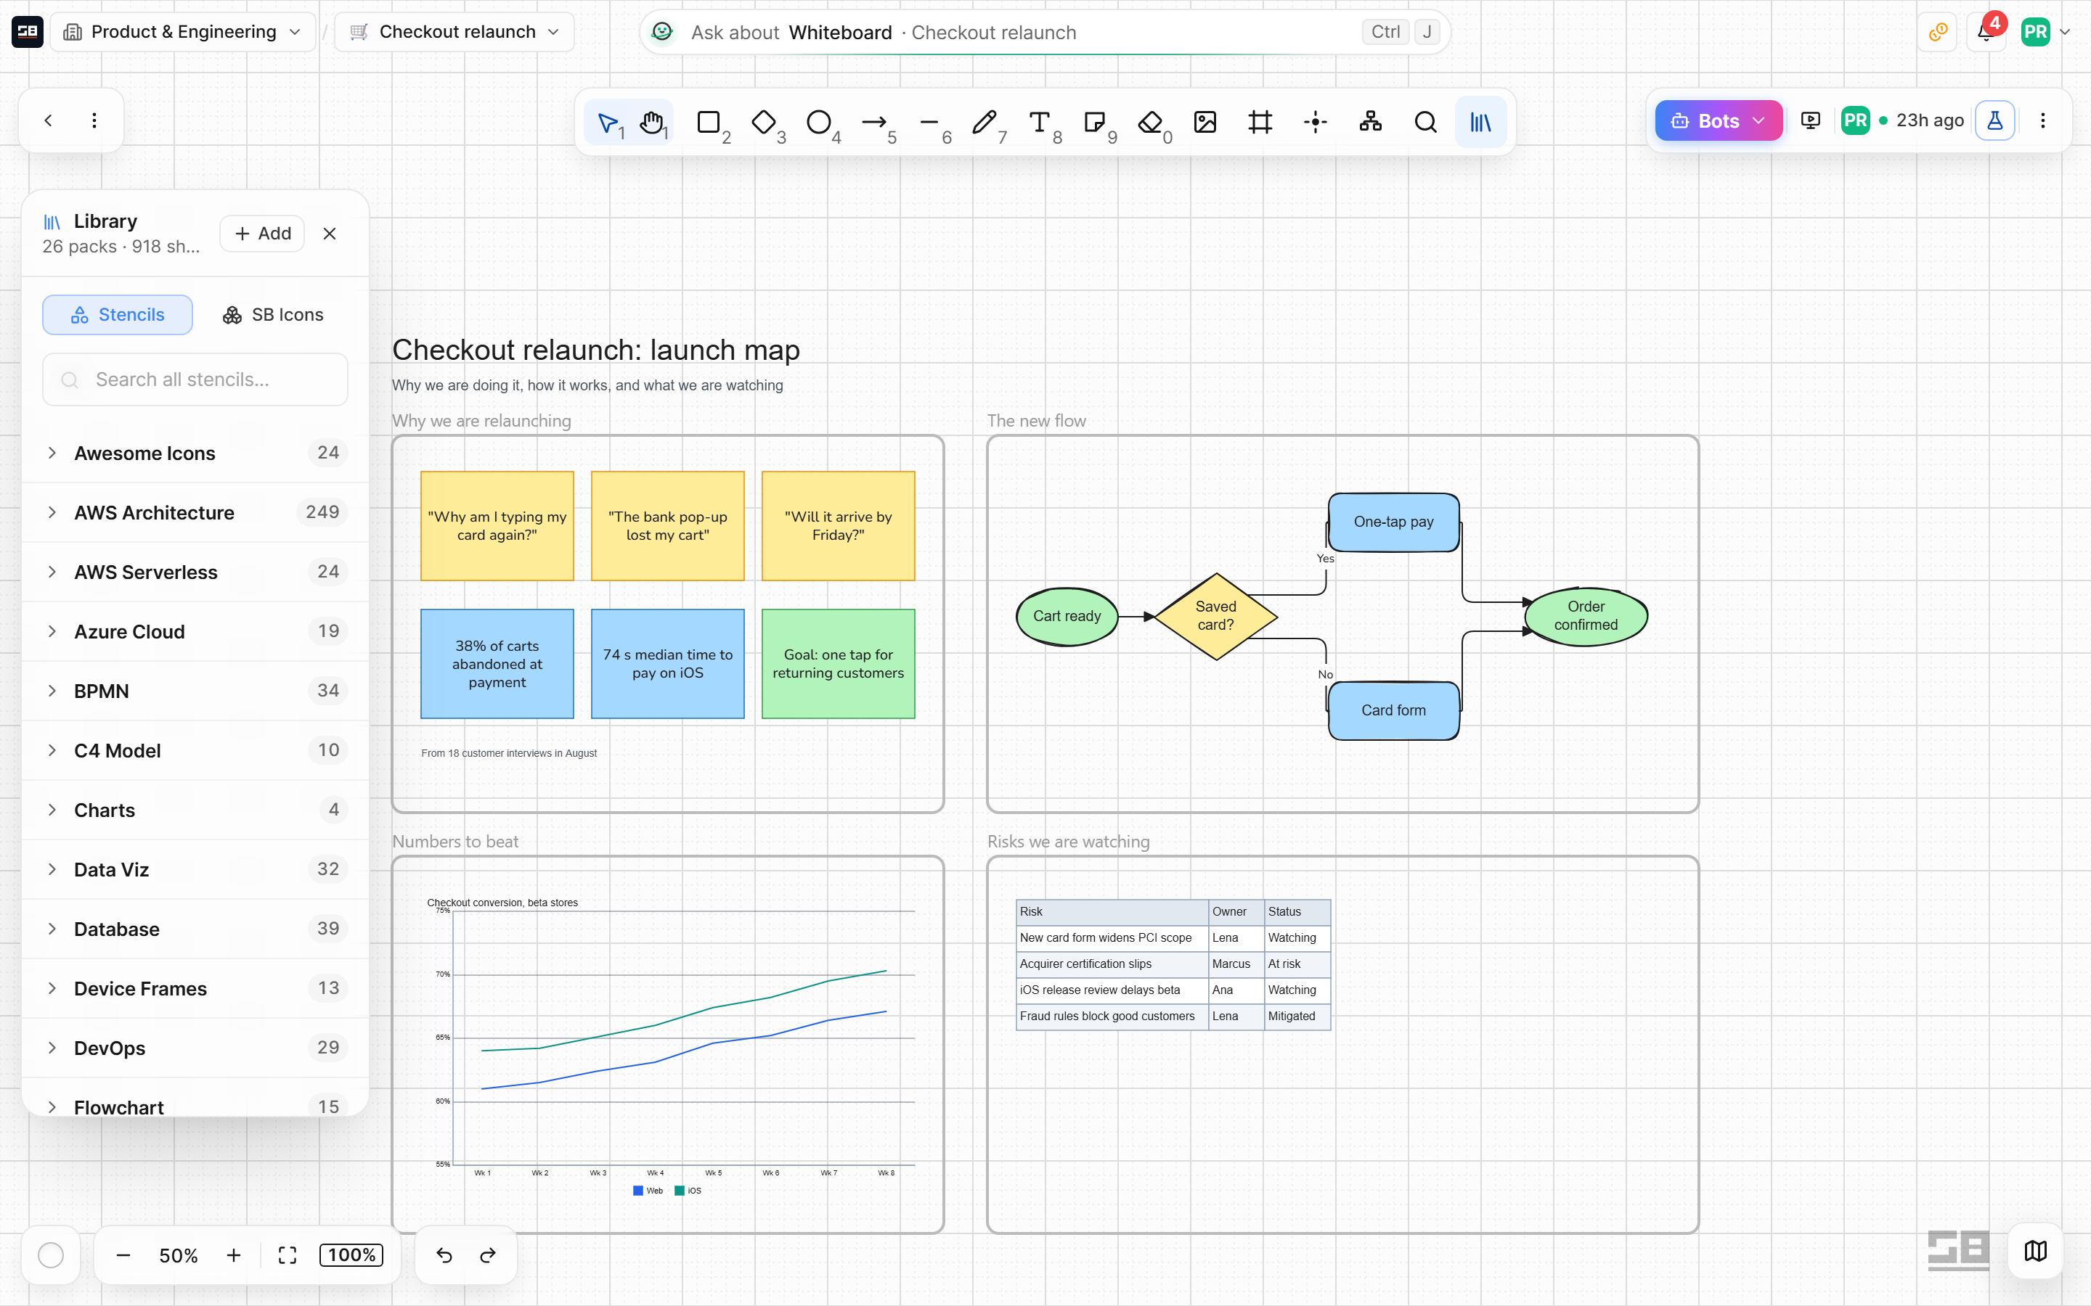Close the Library panel

329,234
